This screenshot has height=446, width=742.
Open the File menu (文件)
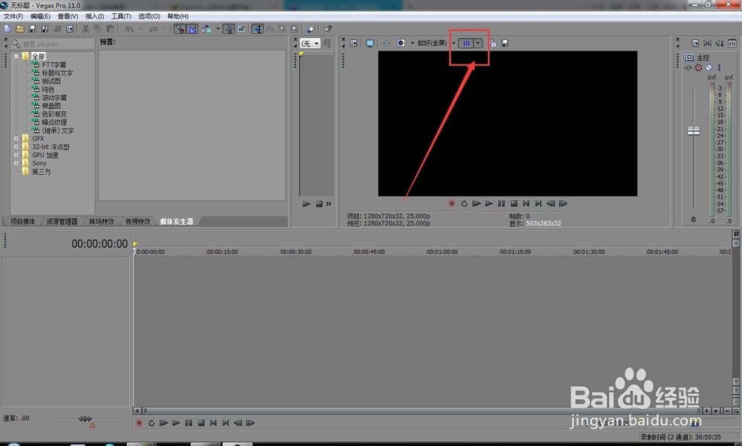point(13,16)
